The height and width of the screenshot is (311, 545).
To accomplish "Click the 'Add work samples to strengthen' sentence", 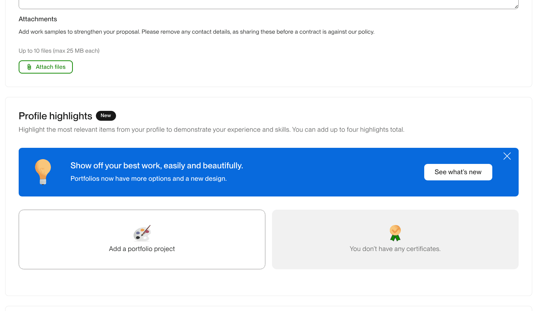I will [x=197, y=32].
